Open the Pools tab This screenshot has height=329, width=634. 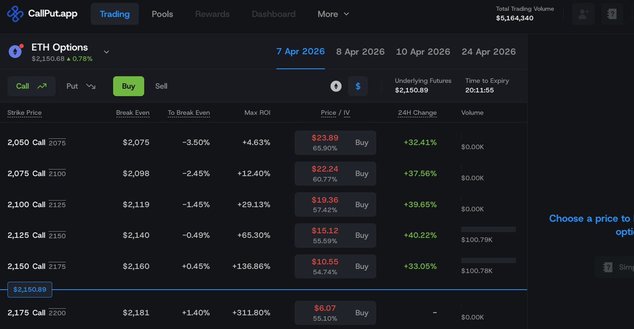point(162,14)
